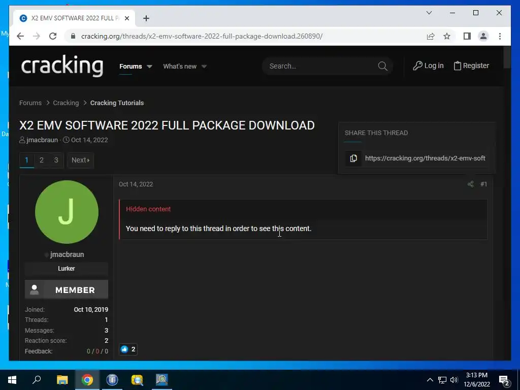Close the X2 EMV SOFTWARE tab

pyautogui.click(x=126, y=18)
